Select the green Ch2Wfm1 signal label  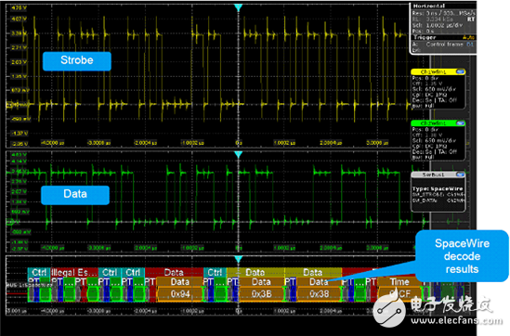tap(433, 123)
